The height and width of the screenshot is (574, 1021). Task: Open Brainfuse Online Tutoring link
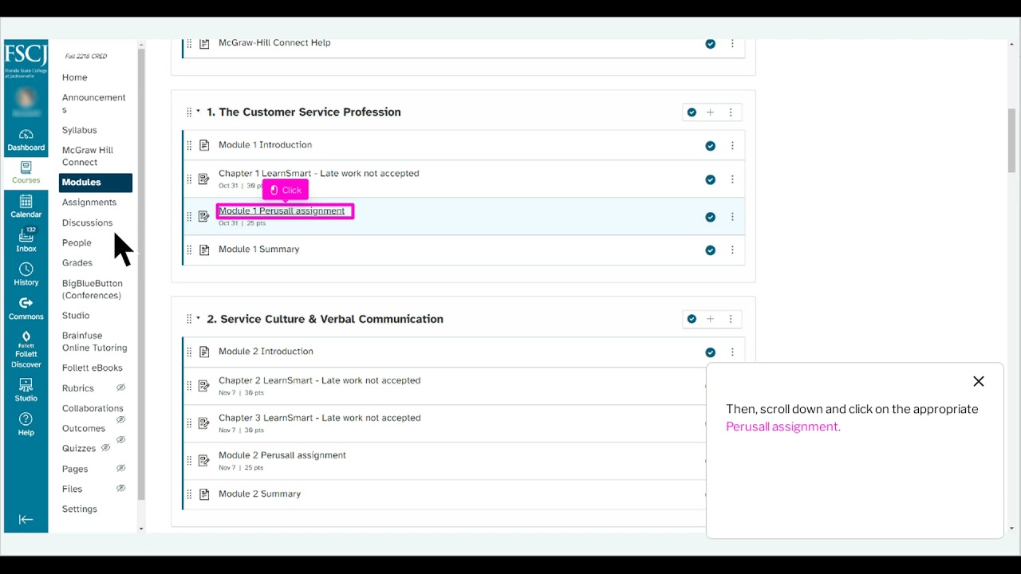click(x=94, y=342)
